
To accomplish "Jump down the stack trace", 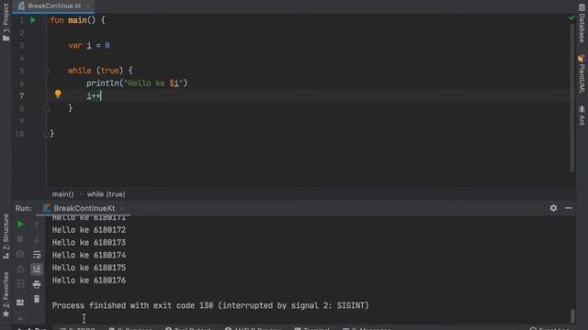I will tap(37, 239).
